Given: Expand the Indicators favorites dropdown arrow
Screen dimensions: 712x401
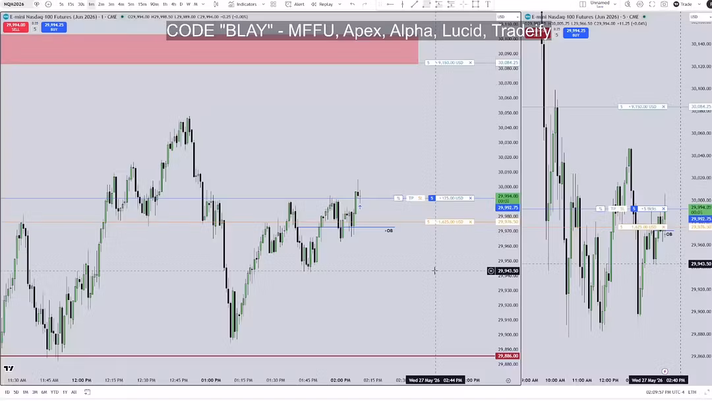Looking at the screenshot, I should (x=263, y=4).
